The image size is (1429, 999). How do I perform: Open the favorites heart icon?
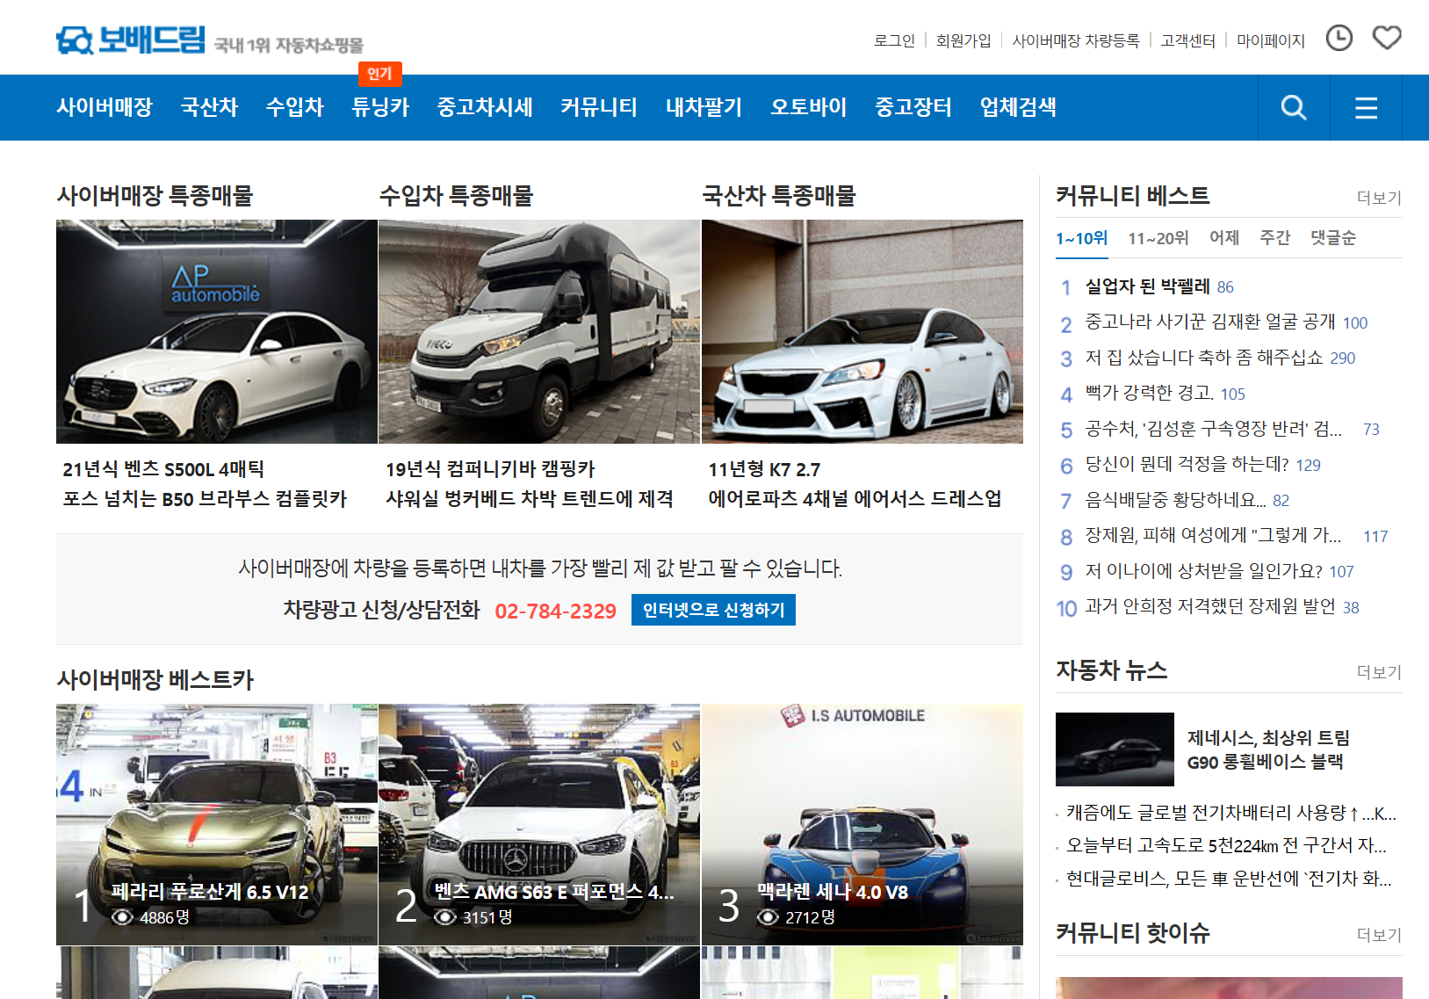(1387, 38)
